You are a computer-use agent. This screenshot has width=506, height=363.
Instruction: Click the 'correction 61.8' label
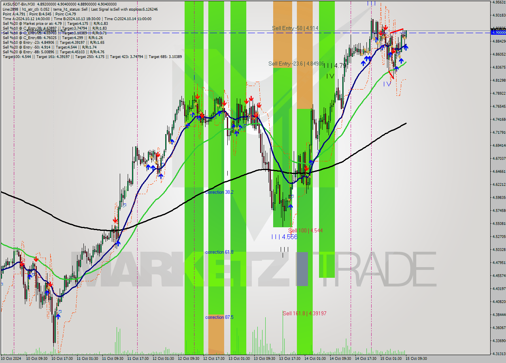coord(219,252)
